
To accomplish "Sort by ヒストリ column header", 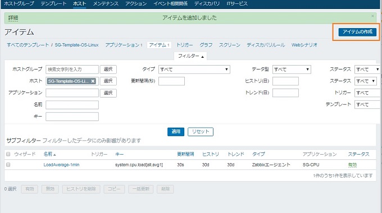I will pos(211,154).
